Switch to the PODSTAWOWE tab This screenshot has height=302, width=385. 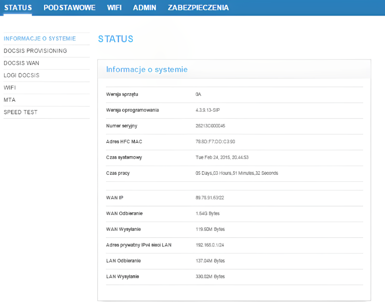pos(69,8)
